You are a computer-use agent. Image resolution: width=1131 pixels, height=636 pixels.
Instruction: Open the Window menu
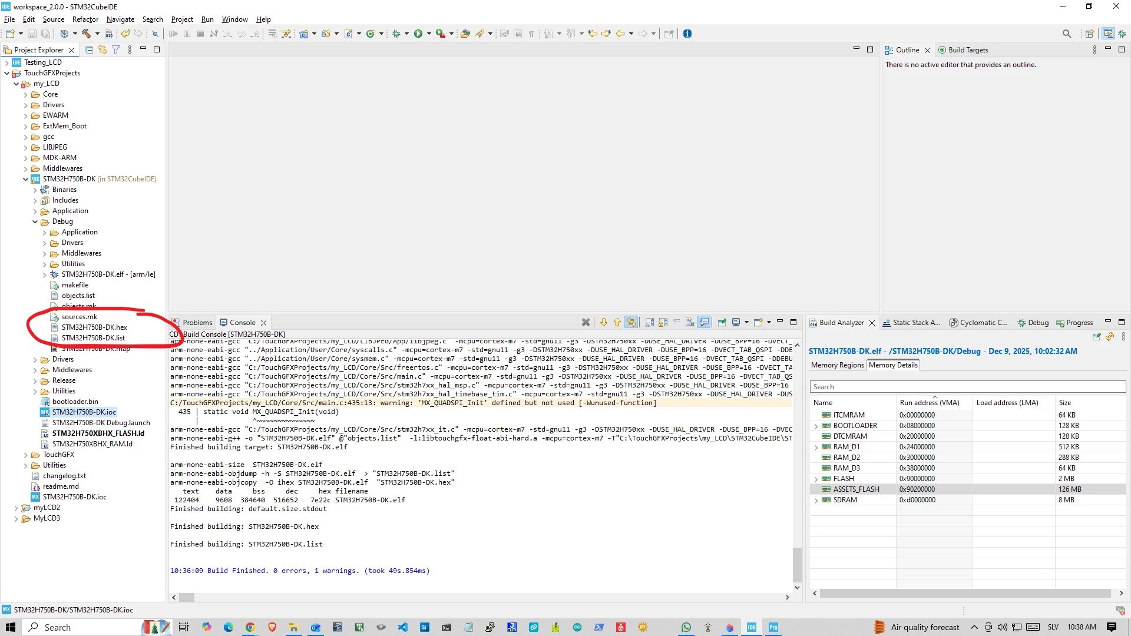(234, 19)
